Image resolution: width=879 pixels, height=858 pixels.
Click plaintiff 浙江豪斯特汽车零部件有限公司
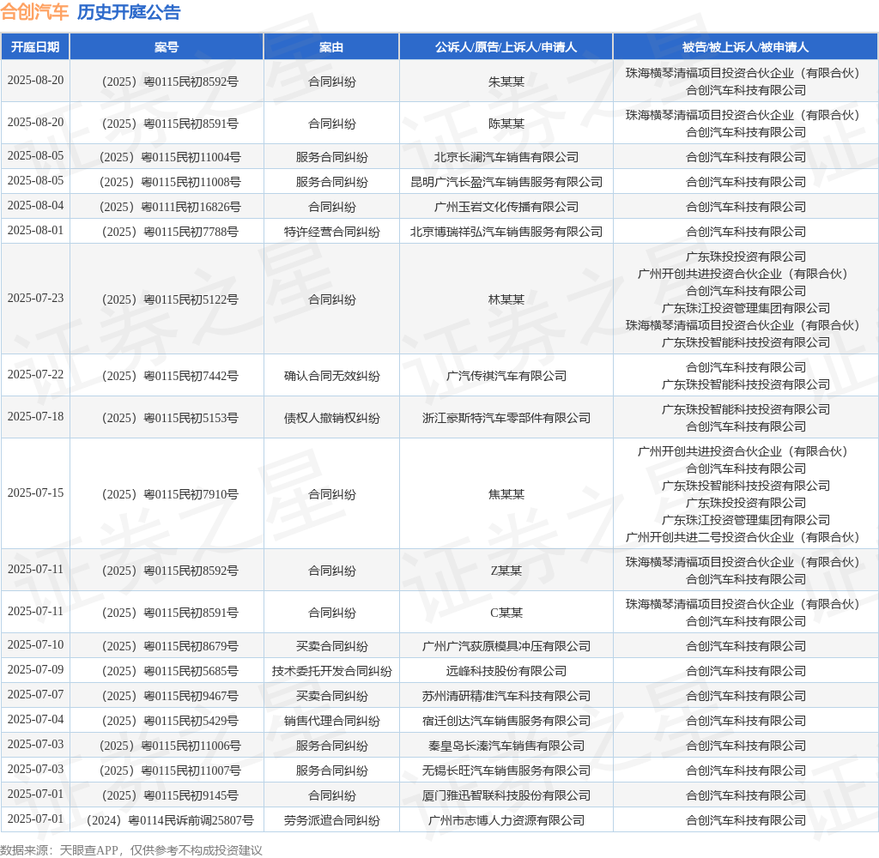click(x=506, y=418)
